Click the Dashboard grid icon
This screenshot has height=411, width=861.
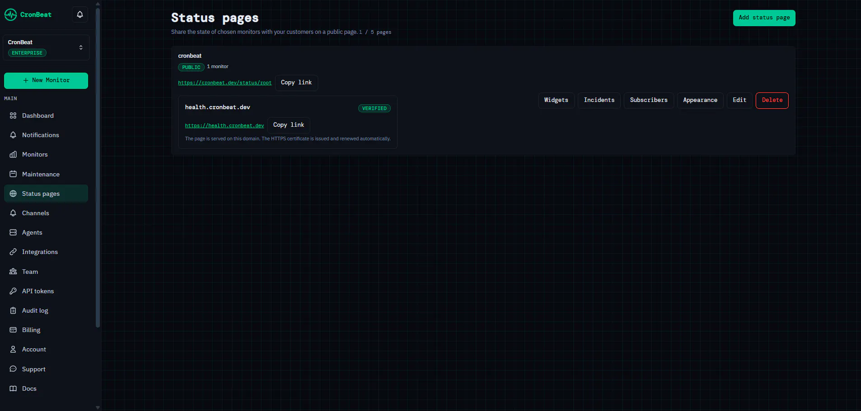pos(13,115)
